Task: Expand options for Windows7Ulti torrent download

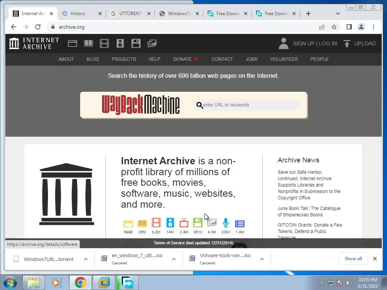Action: point(86,259)
